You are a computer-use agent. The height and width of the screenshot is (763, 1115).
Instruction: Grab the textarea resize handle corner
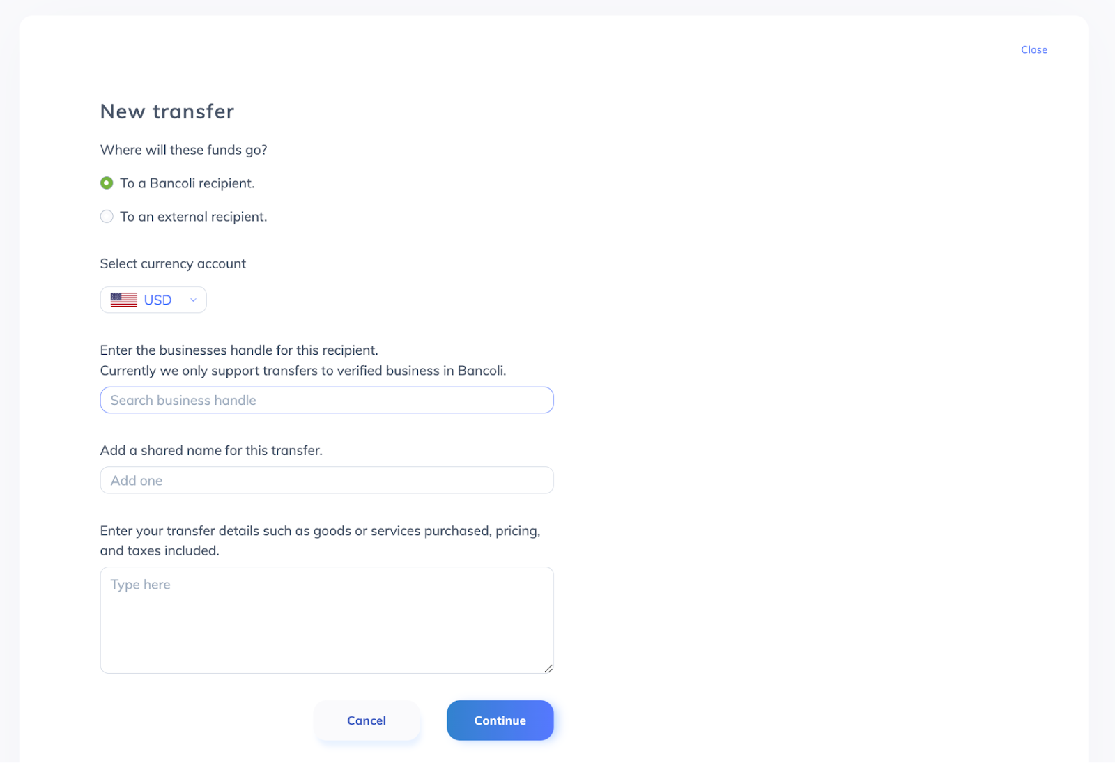[x=548, y=669]
